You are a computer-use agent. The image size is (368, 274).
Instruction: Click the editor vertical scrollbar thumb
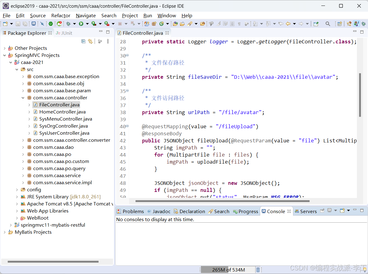[360, 95]
